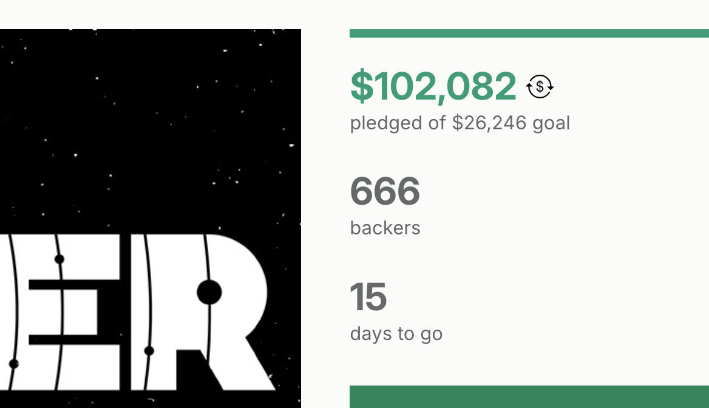This screenshot has width=709, height=408.
Task: Click the "days to go" label
Action: (x=396, y=334)
